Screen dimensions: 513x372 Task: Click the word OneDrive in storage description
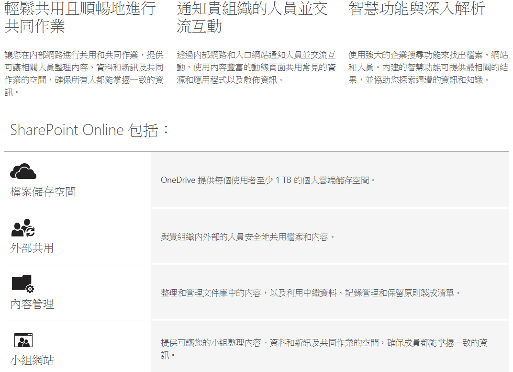[178, 180]
